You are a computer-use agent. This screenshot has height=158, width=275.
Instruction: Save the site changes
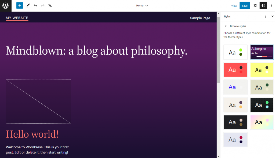pyautogui.click(x=244, y=5)
